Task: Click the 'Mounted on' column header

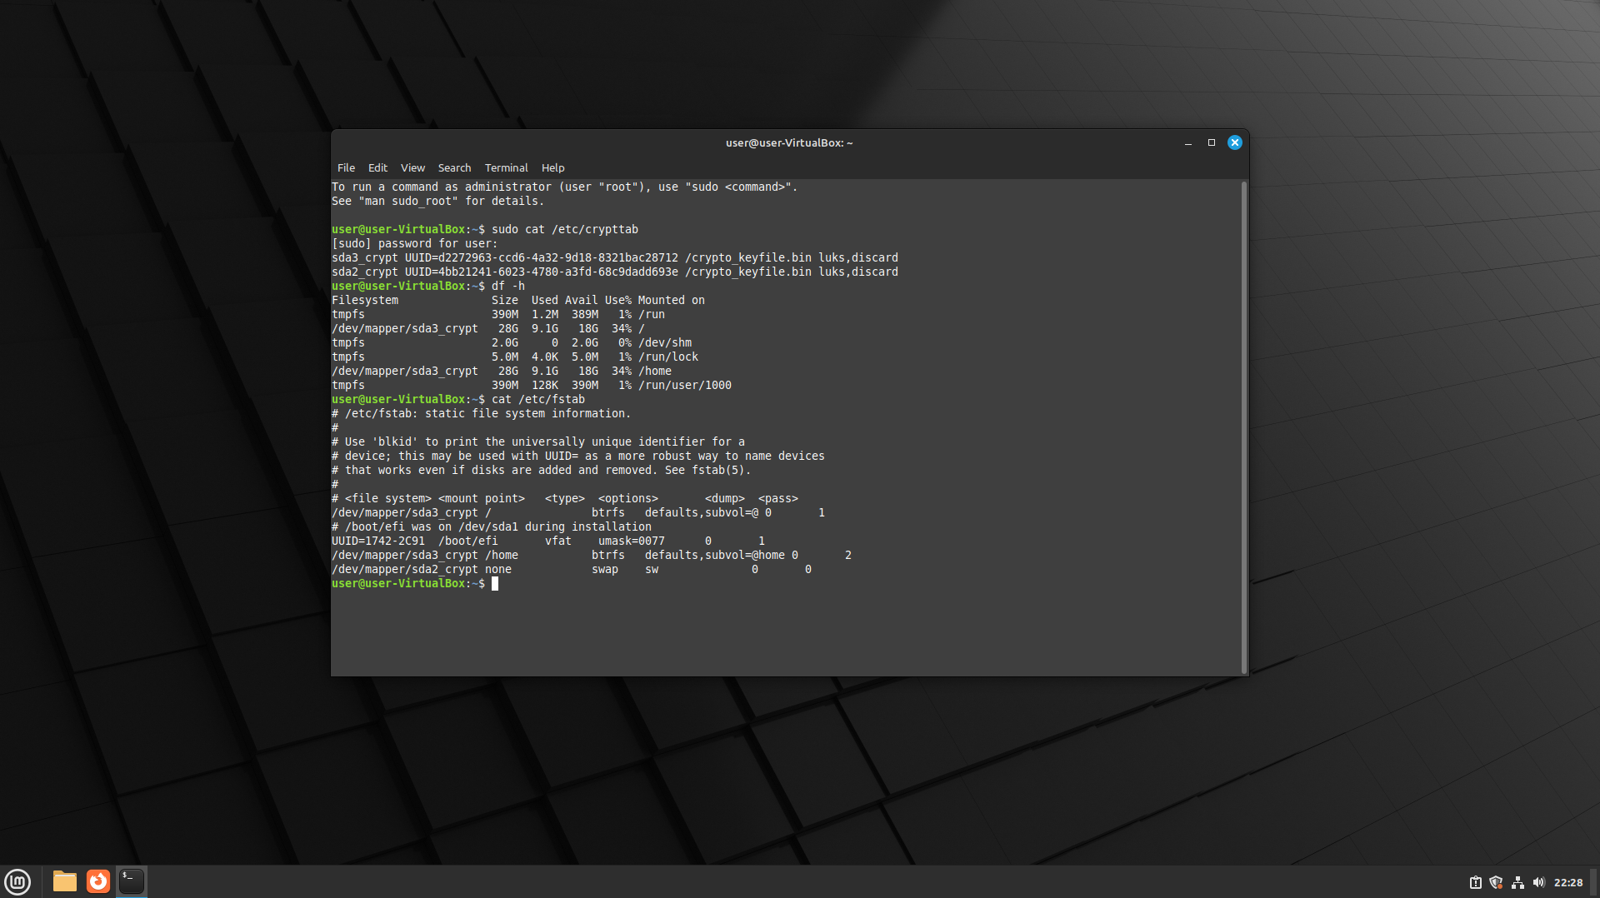Action: [672, 300]
